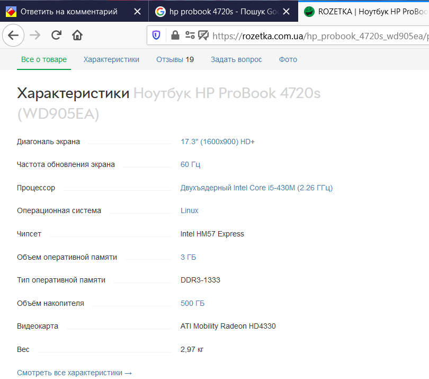429x379 pixels.
Task: Click the '2,97 кг' weight value
Action: click(192, 349)
